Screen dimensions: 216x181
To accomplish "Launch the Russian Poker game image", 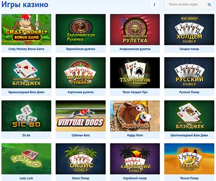I will pyautogui.click(x=189, y=73).
